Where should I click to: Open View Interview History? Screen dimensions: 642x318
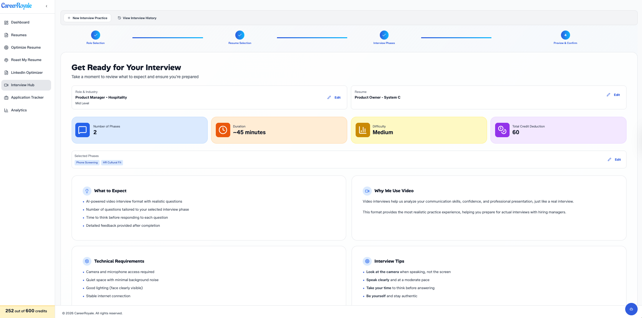[137, 18]
